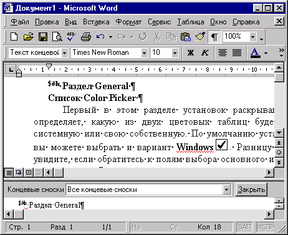This screenshot has width=288, height=235.
Task: Open the Формат menu
Action: 128,22
